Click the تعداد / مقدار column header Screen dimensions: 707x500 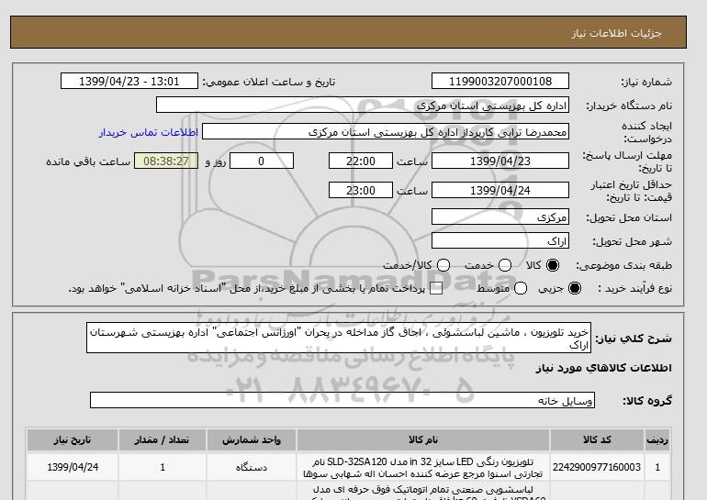click(163, 439)
